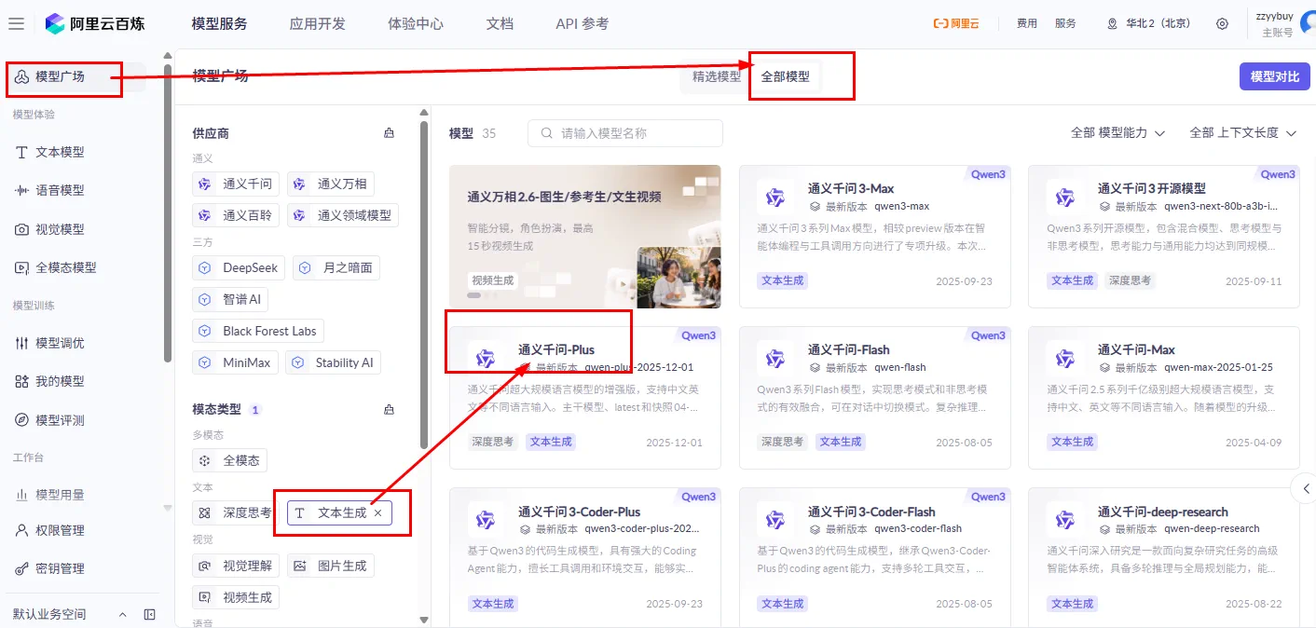Toggle the MiniMax supplier filter
The height and width of the screenshot is (628, 1316).
coord(235,362)
